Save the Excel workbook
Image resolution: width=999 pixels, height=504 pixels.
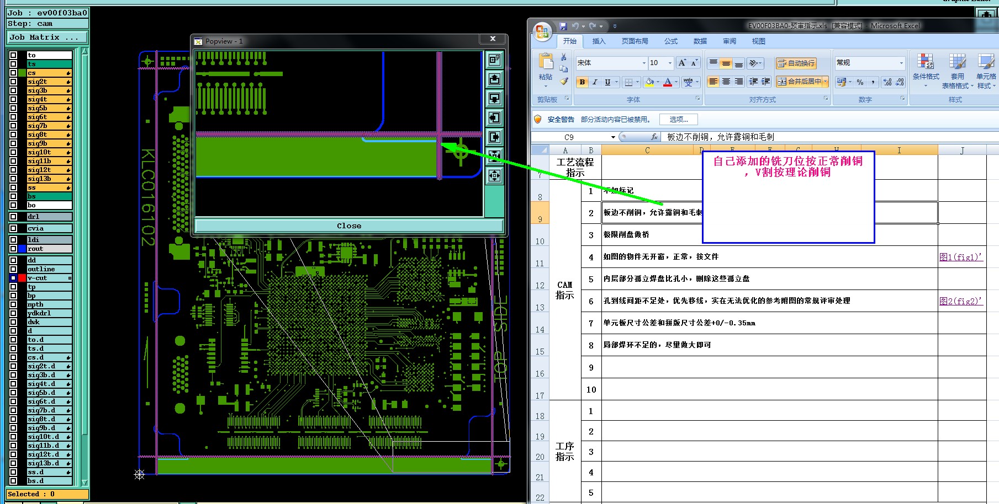click(x=563, y=26)
